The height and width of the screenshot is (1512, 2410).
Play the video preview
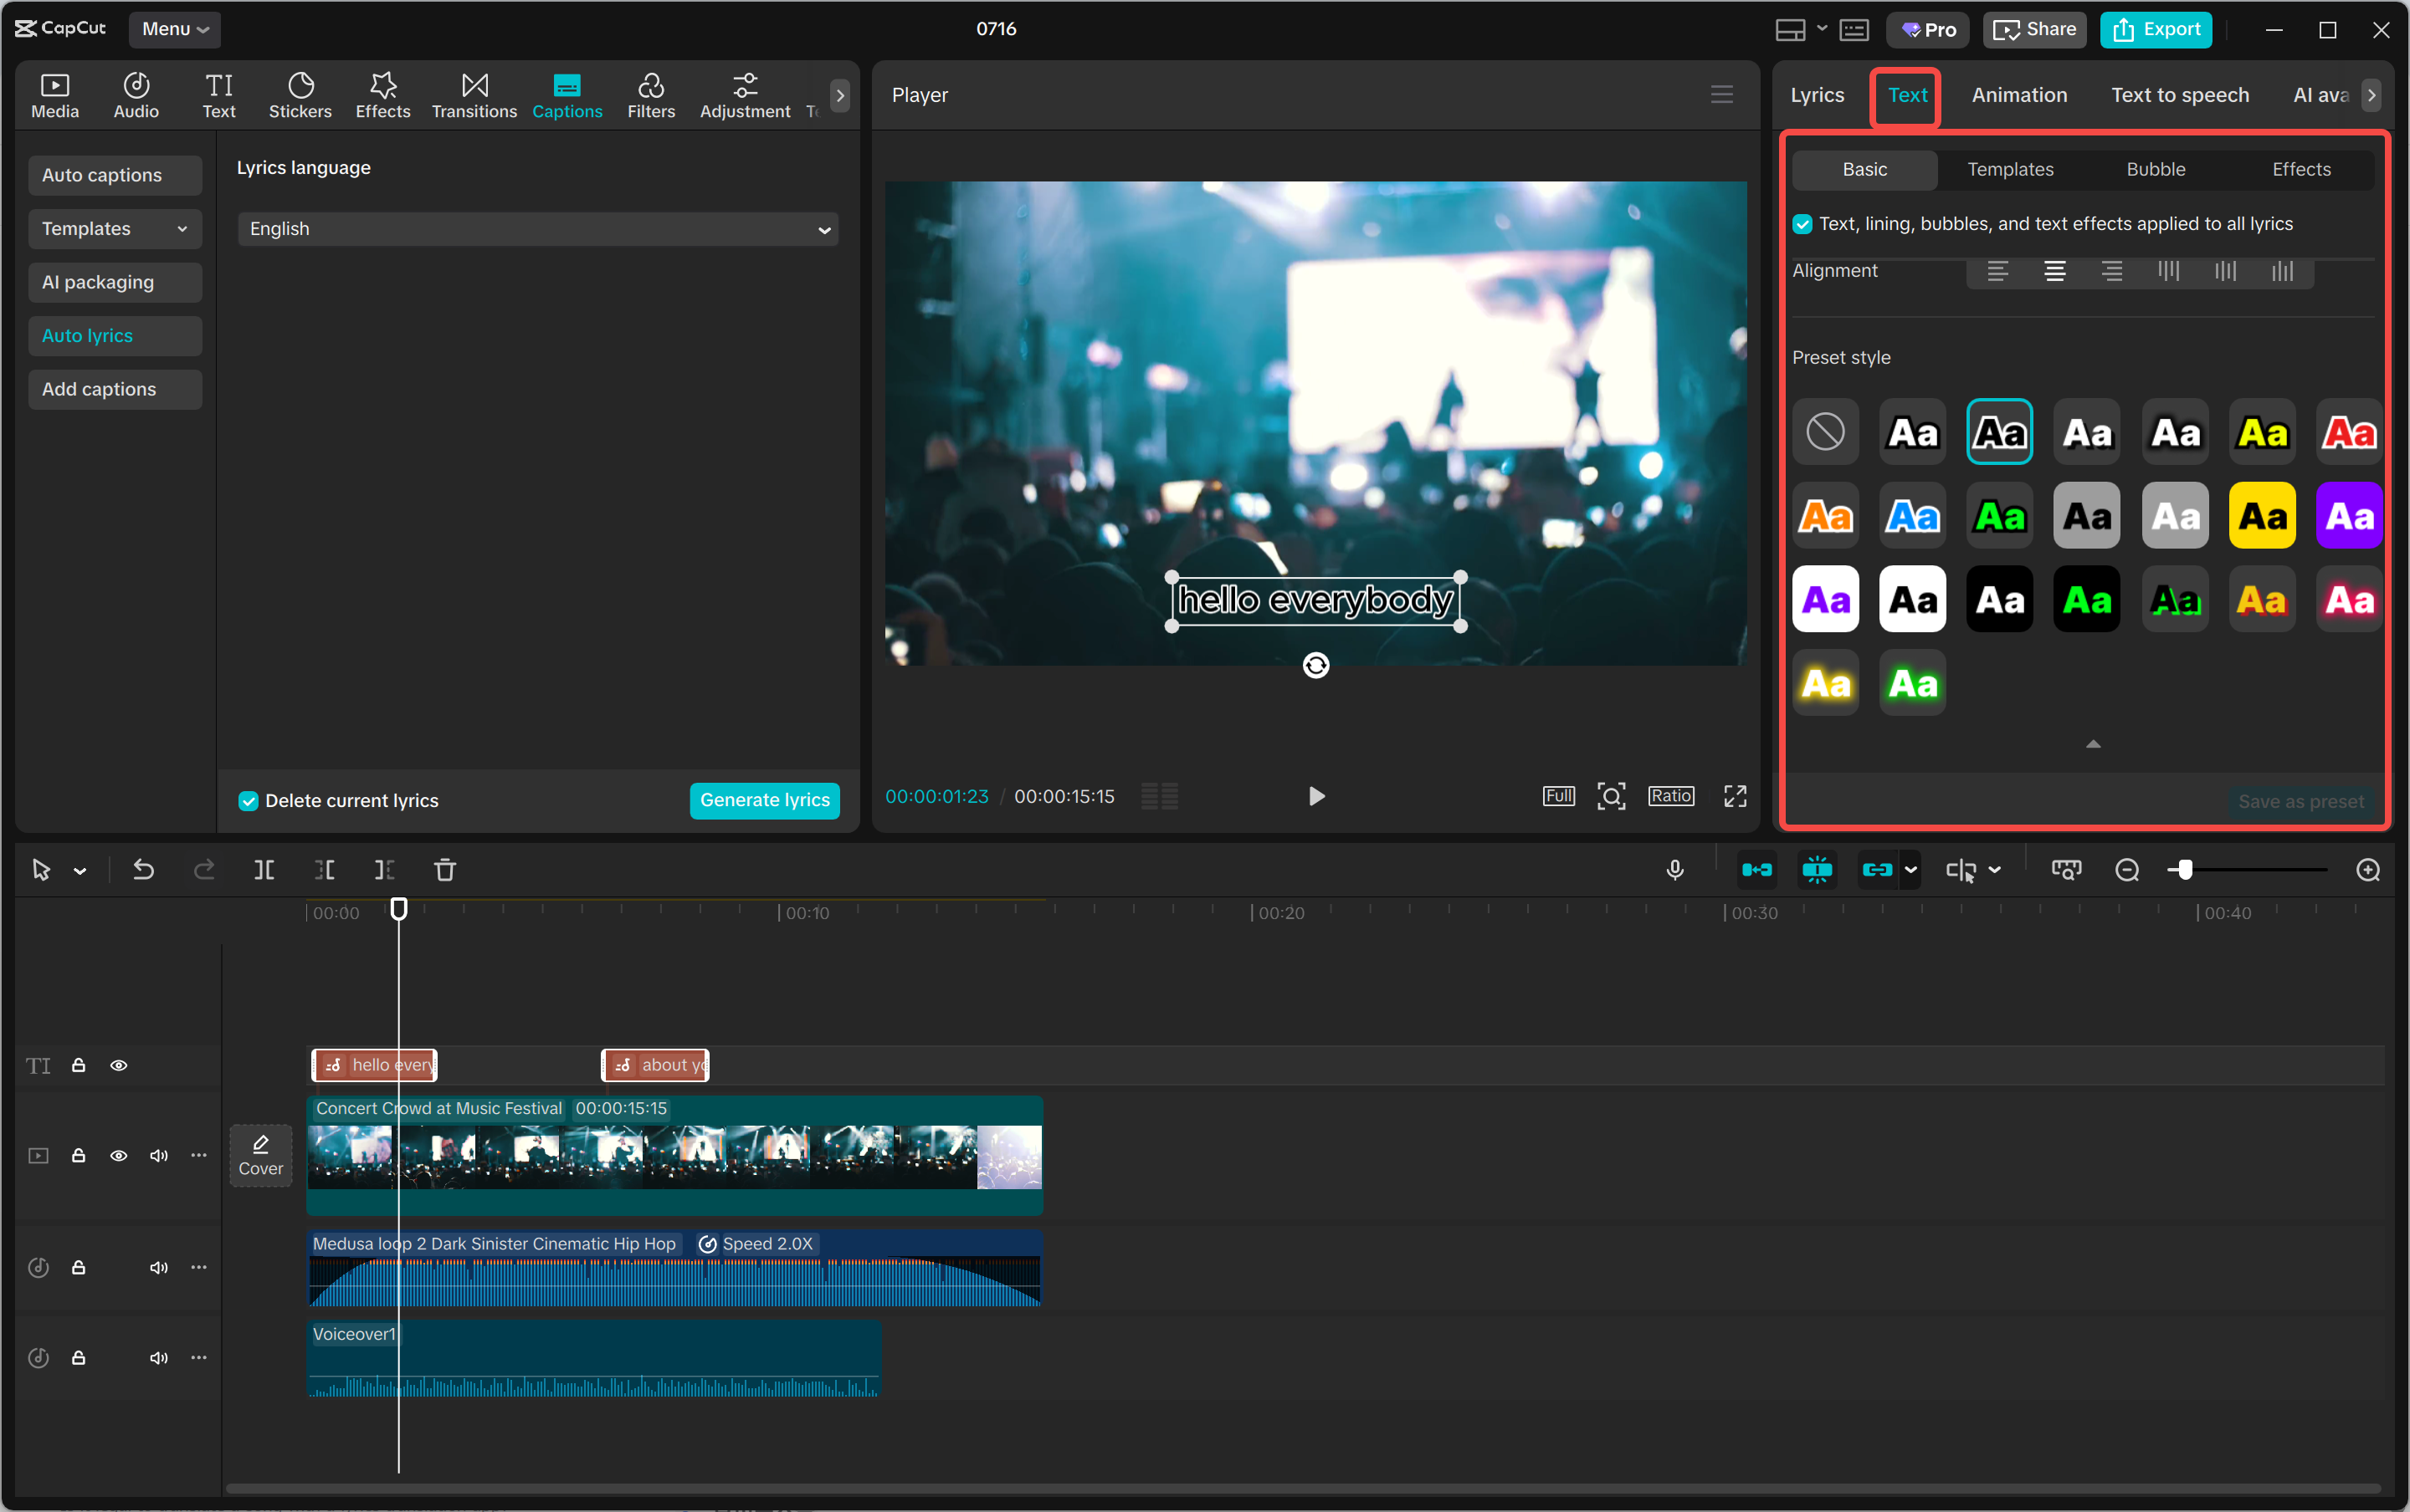click(1315, 796)
